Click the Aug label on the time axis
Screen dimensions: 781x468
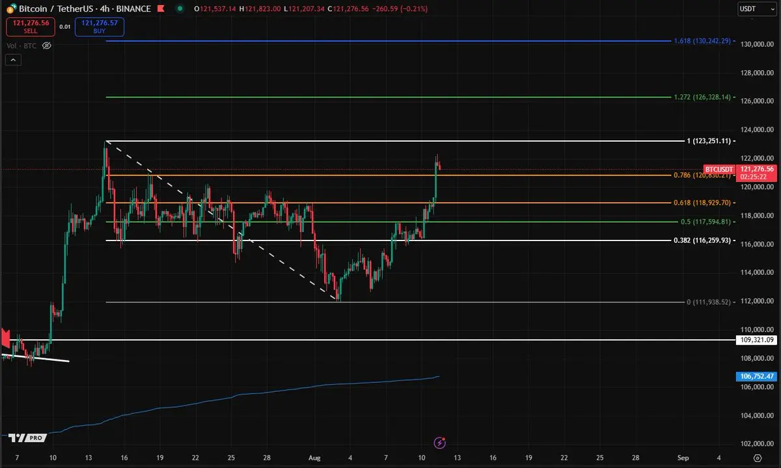[x=315, y=458]
